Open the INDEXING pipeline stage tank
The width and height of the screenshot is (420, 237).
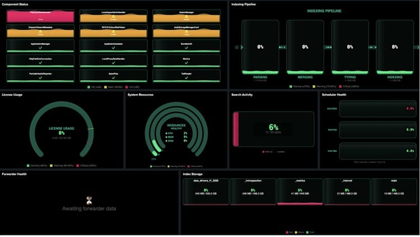click(395, 47)
